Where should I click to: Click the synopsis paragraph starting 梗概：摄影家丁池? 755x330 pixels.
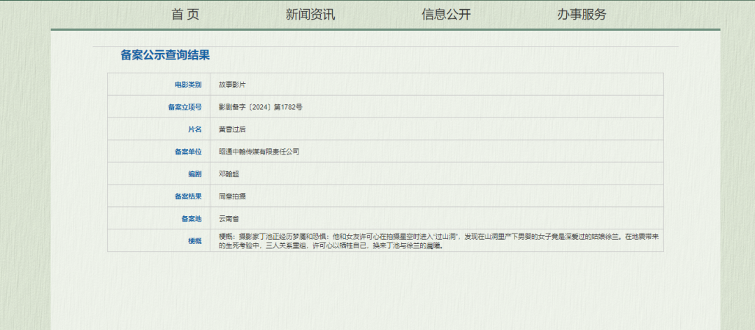pyautogui.click(x=438, y=241)
